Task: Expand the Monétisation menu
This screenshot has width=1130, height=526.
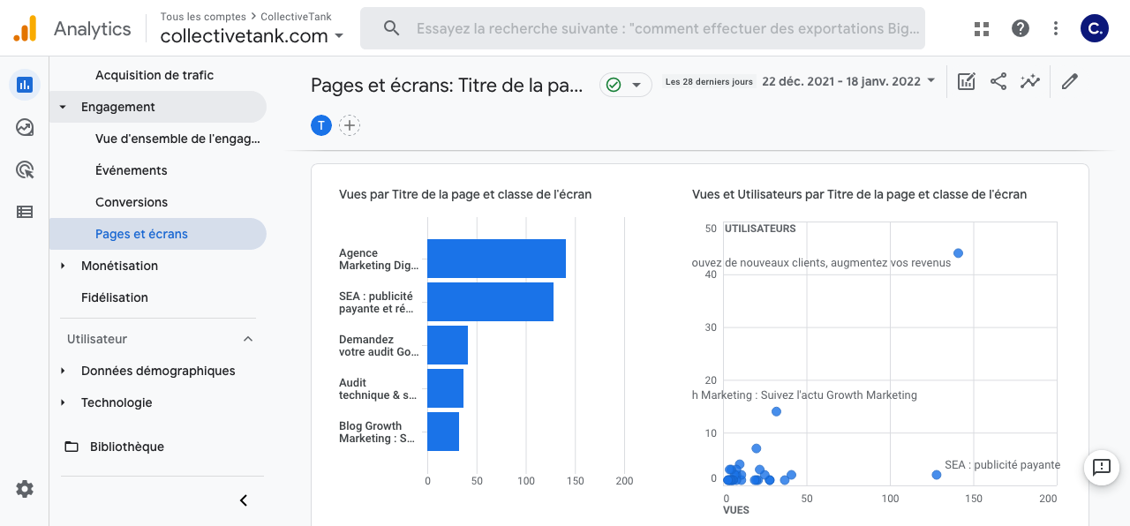Action: (63, 266)
